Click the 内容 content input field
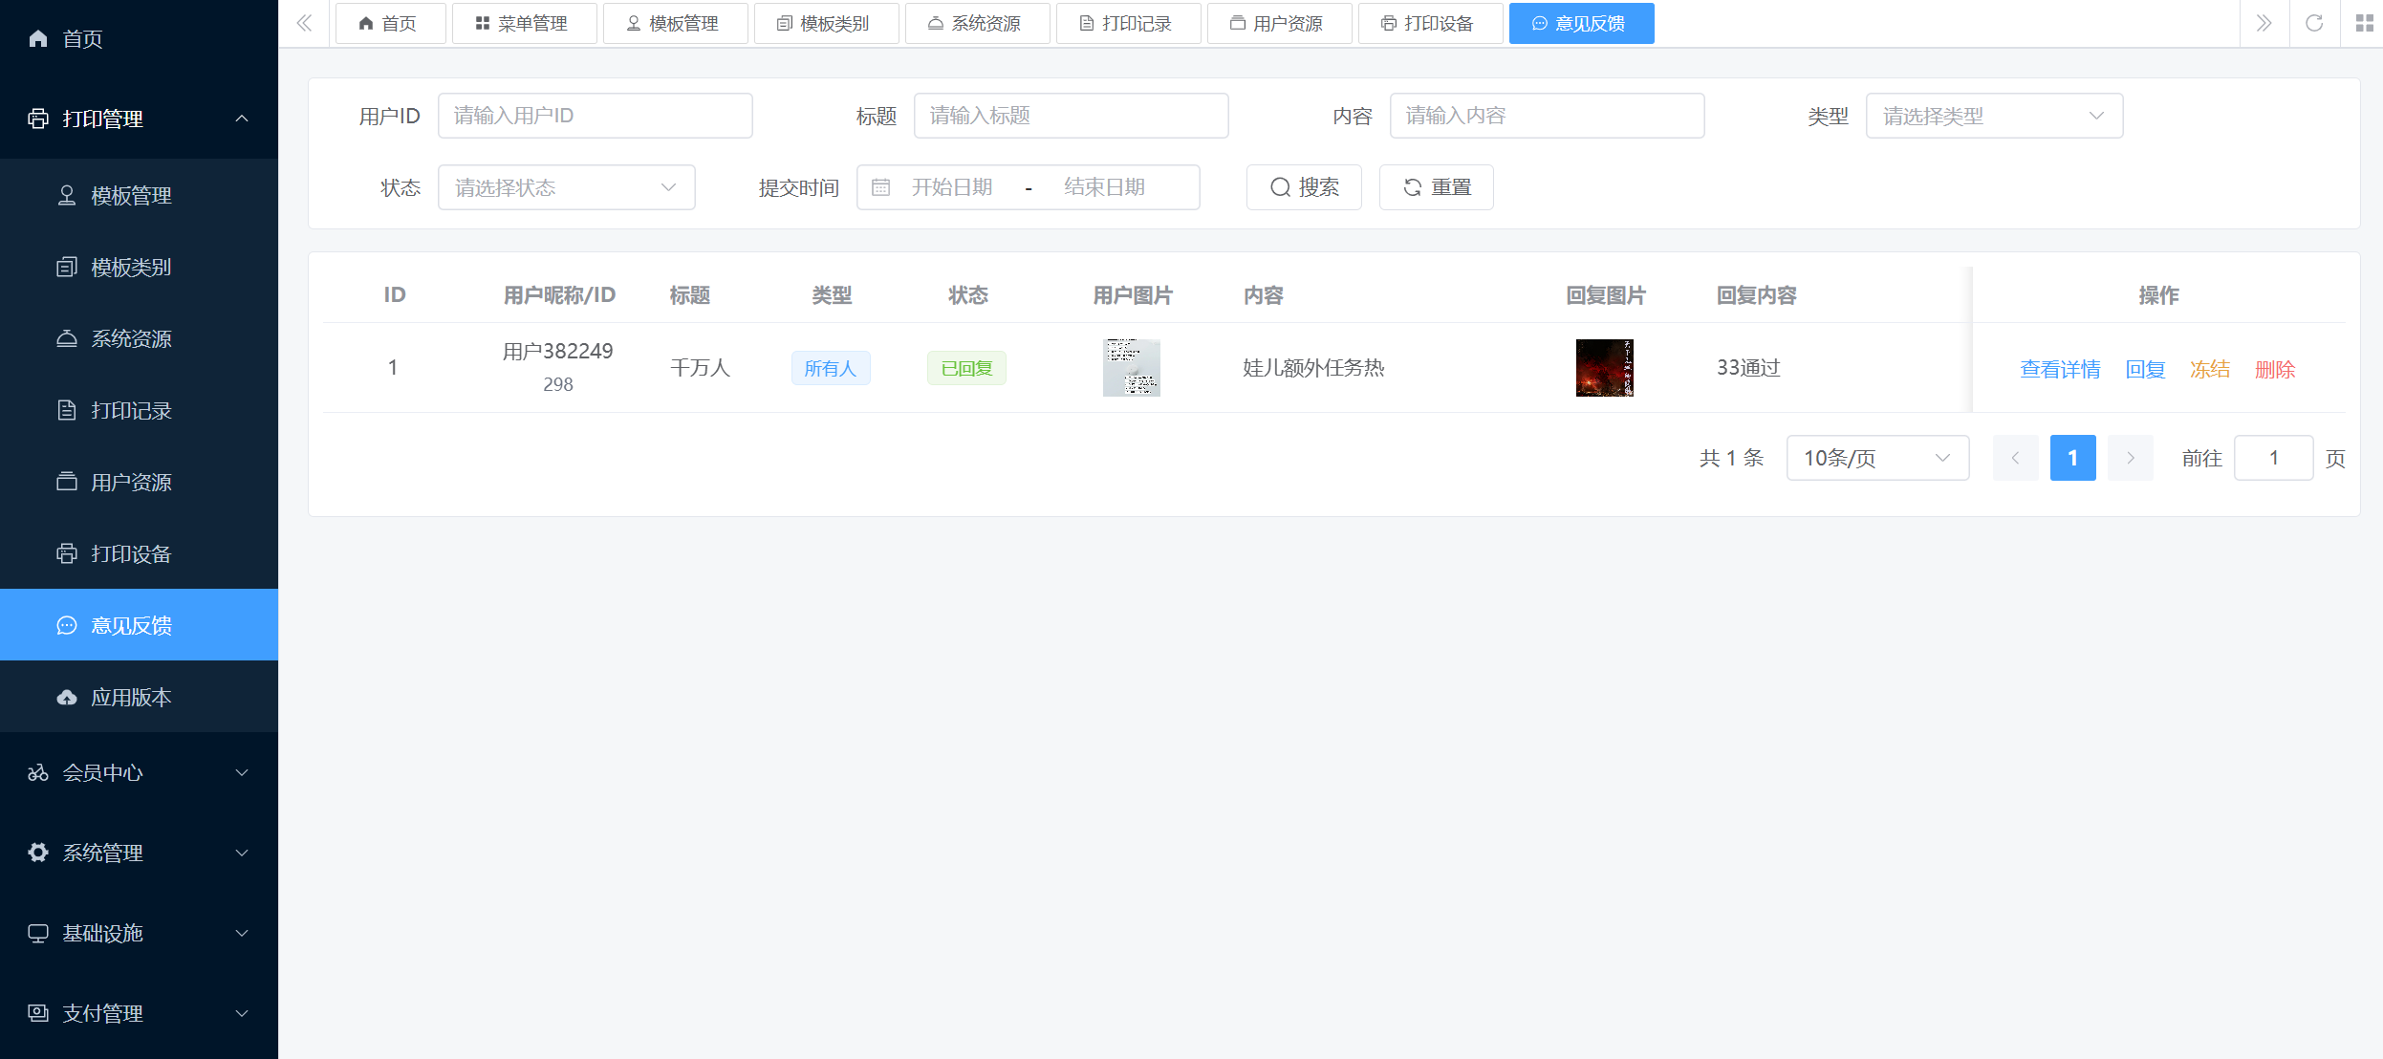The height and width of the screenshot is (1059, 2383). 1548,116
